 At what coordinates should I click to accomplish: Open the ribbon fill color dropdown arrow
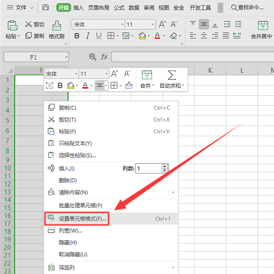(x=148, y=36)
